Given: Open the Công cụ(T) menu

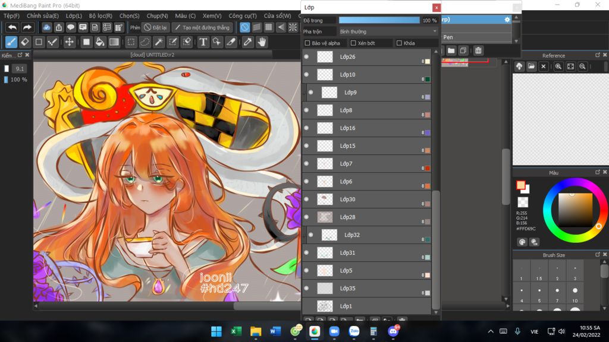Looking at the screenshot, I should point(243,16).
